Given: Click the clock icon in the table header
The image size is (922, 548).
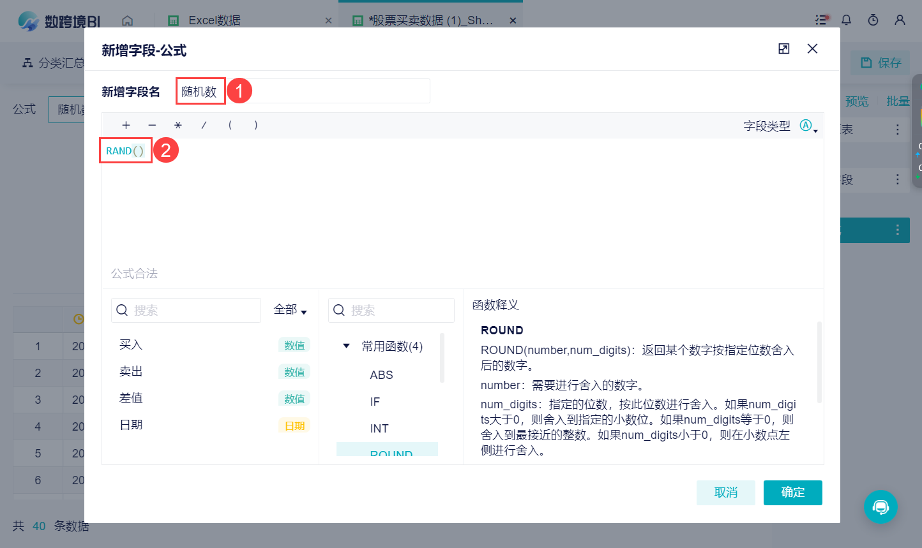Looking at the screenshot, I should click(x=79, y=318).
